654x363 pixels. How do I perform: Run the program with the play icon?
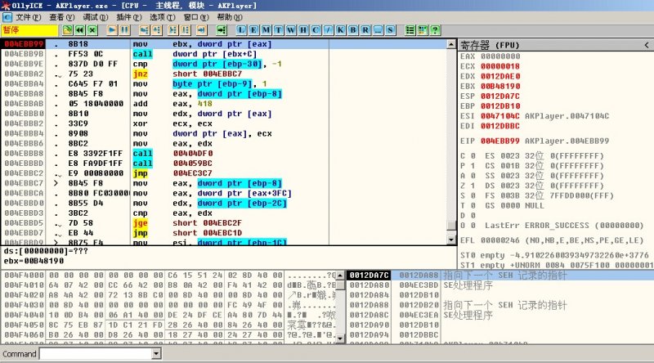112,30
